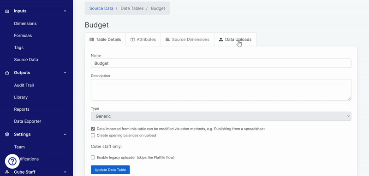Open Formulas in the sidebar
This screenshot has height=176, width=369.
(23, 36)
